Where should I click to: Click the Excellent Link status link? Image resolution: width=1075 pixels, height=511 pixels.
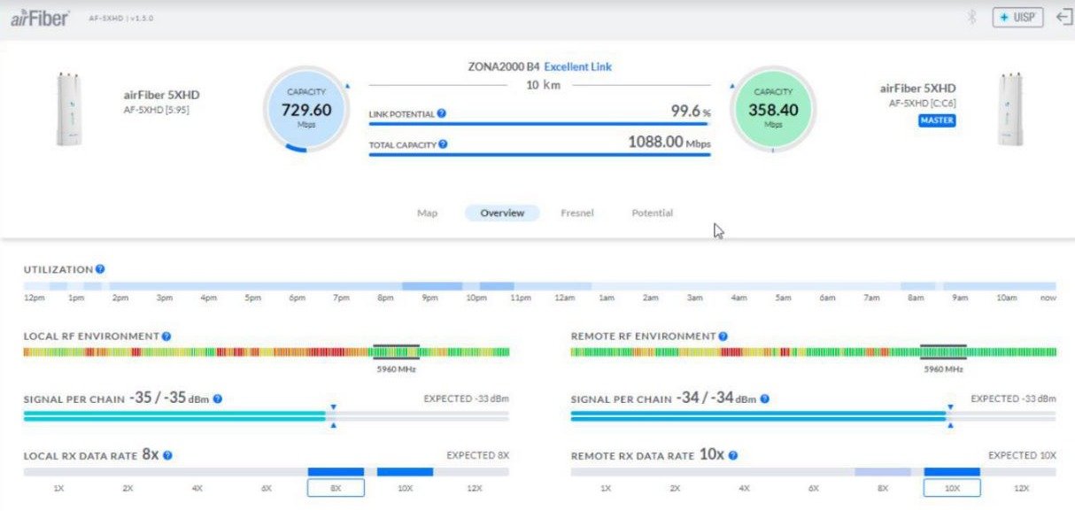[x=577, y=67]
